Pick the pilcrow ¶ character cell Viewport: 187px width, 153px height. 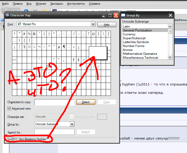pyautogui.click(x=64, y=47)
